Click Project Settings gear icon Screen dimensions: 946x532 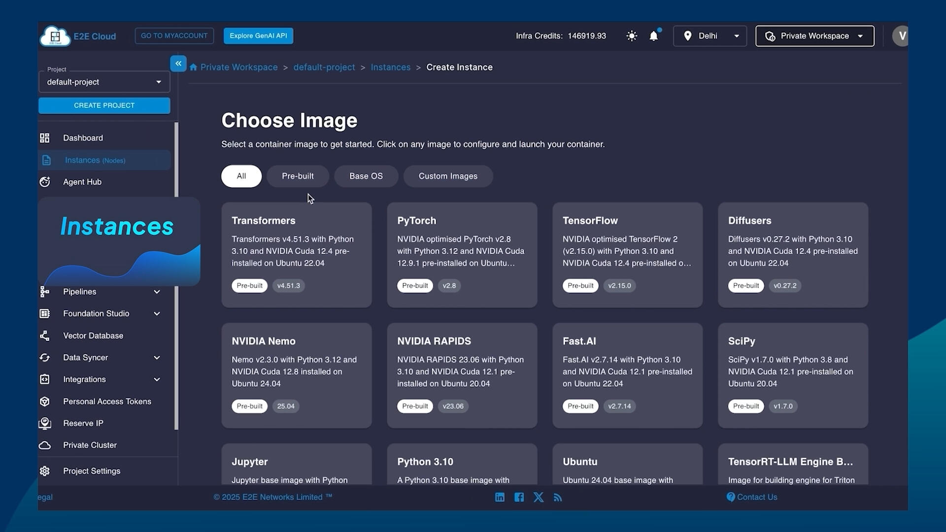pyautogui.click(x=45, y=471)
